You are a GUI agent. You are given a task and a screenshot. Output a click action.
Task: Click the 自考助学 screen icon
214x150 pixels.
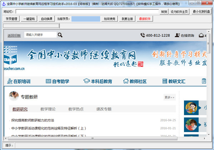click(x=48, y=81)
